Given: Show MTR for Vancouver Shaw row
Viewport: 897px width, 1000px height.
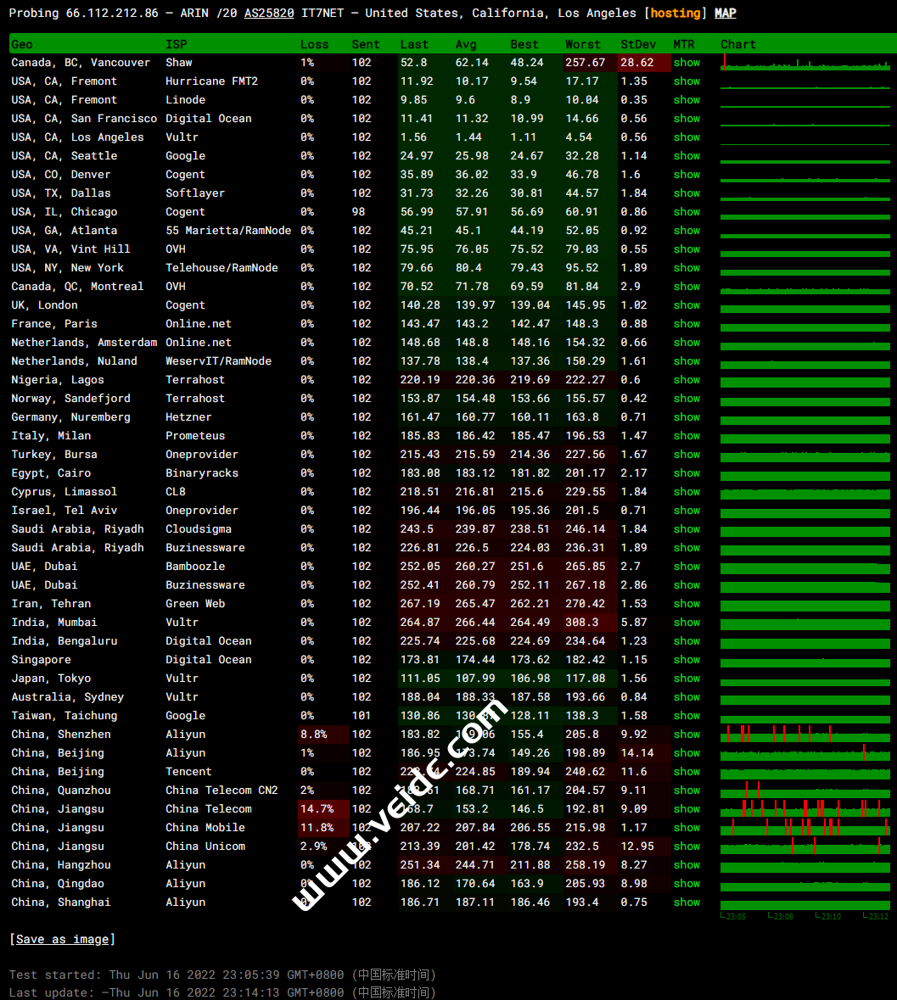Looking at the screenshot, I should click(687, 63).
